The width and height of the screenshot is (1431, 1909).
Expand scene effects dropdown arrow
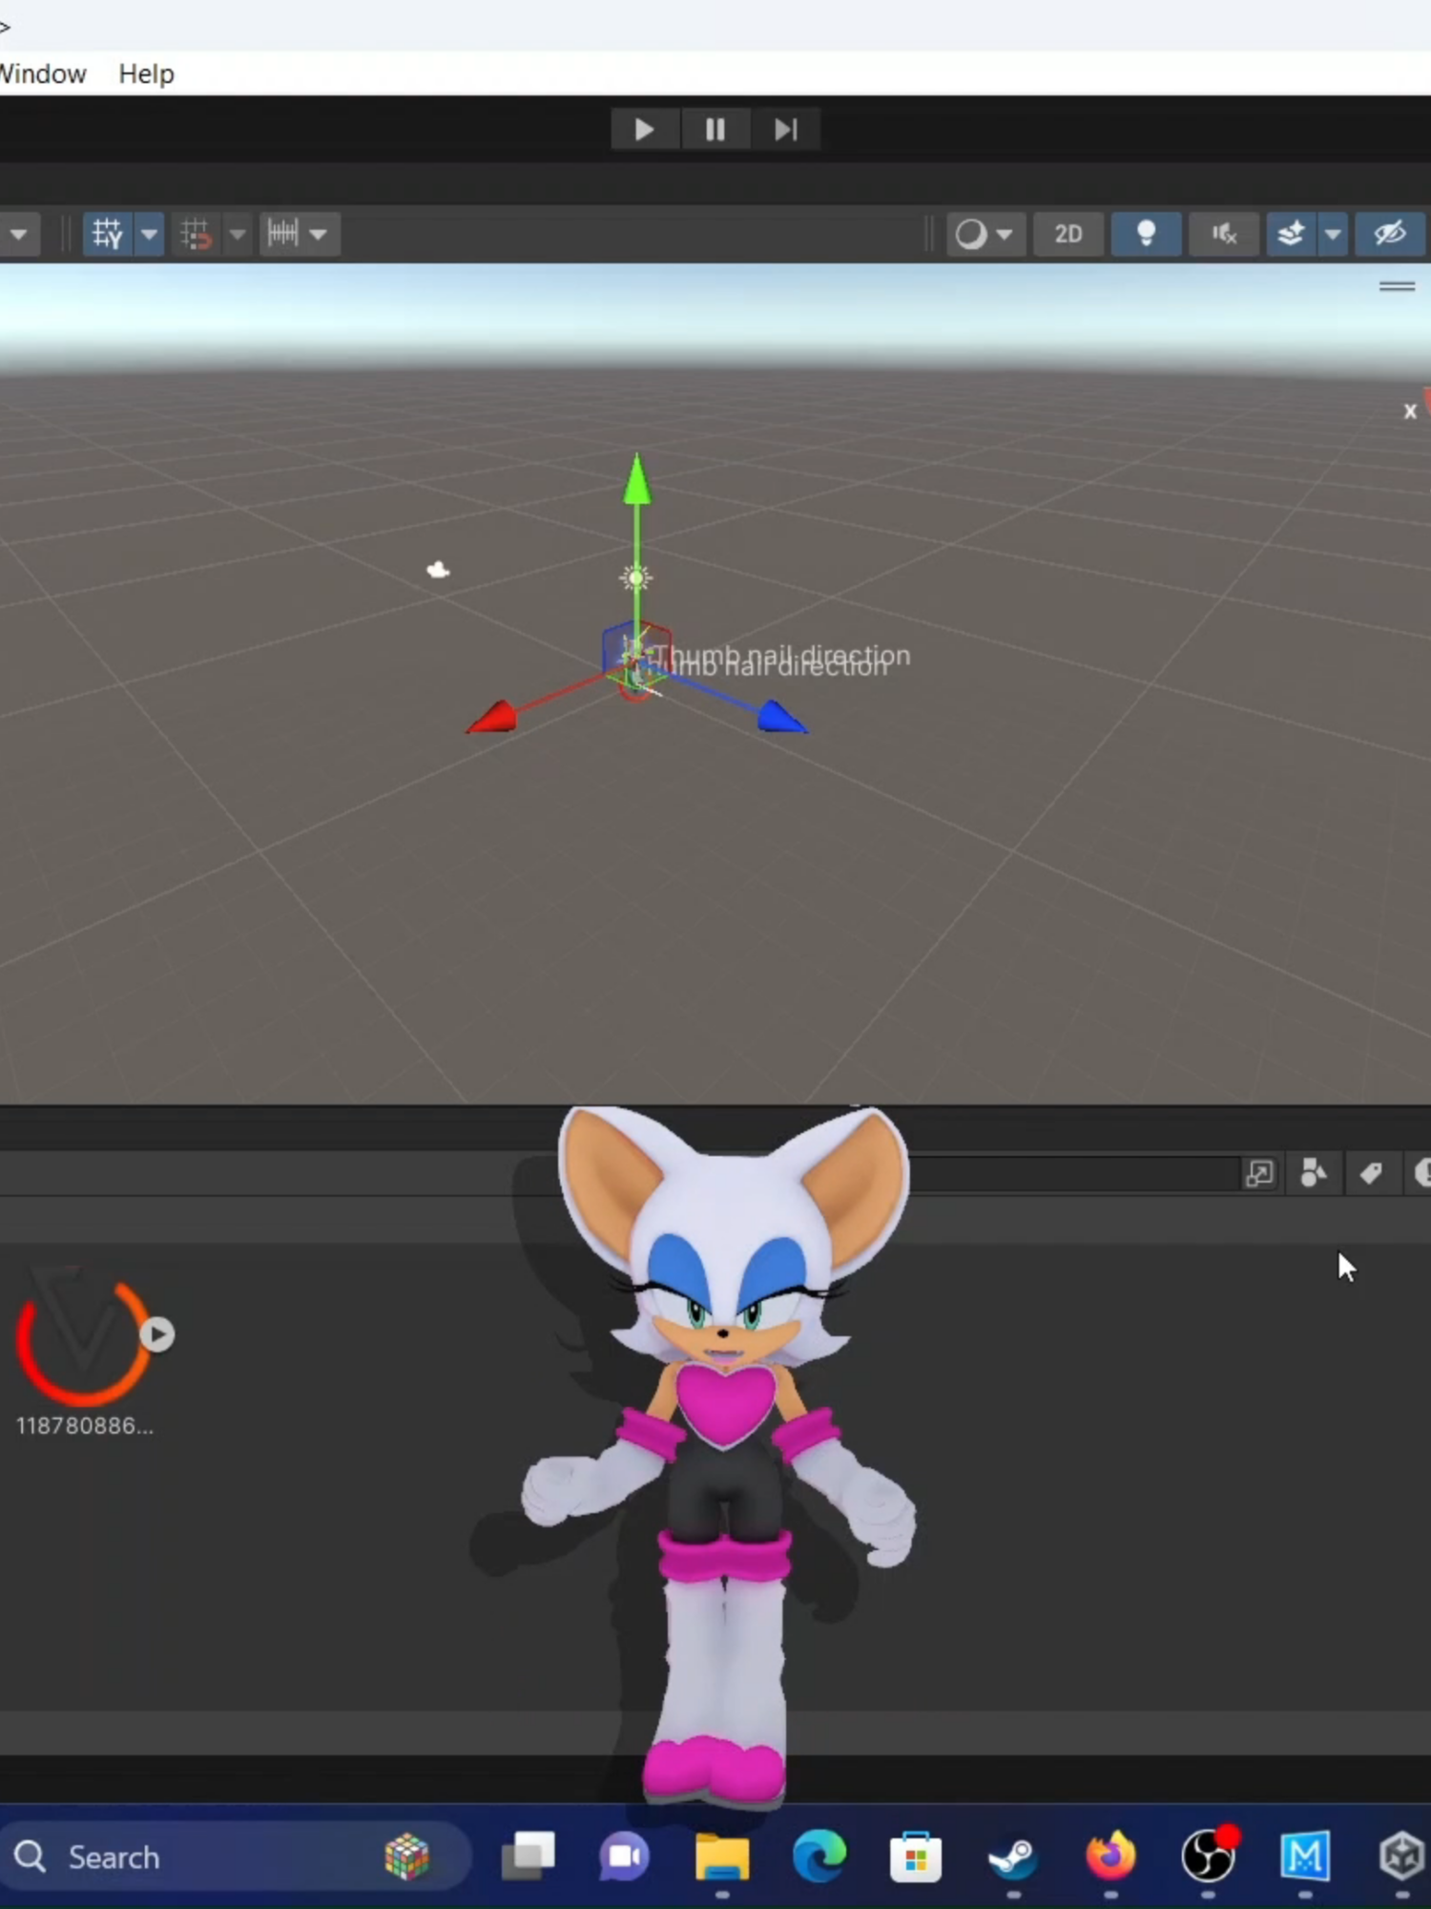point(1333,234)
